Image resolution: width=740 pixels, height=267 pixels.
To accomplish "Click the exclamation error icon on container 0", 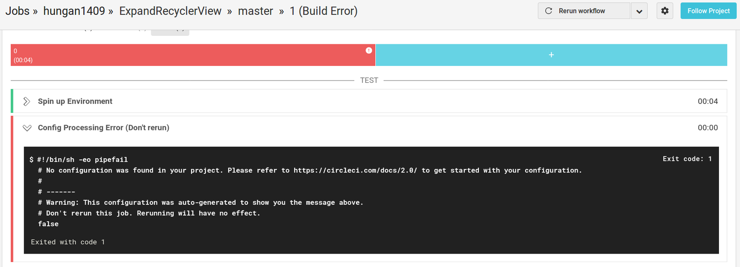I will point(369,51).
